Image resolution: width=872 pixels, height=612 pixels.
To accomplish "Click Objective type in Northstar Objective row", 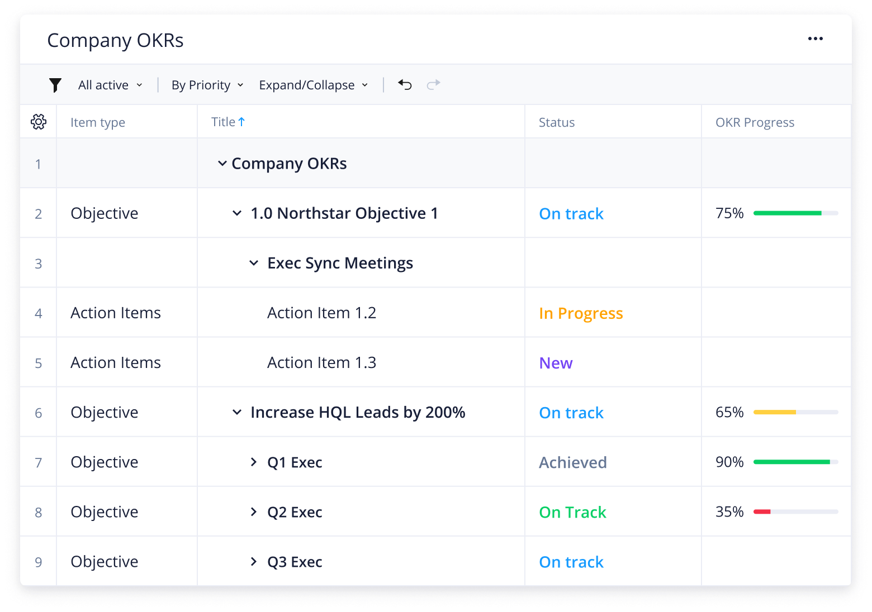I will (x=105, y=213).
